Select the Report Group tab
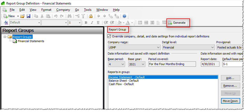246x112 pixels. pyautogui.click(x=117, y=30)
